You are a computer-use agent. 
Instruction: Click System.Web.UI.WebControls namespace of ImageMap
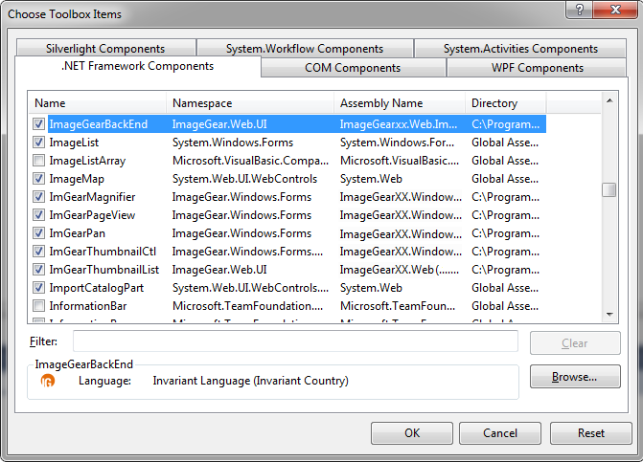click(244, 179)
